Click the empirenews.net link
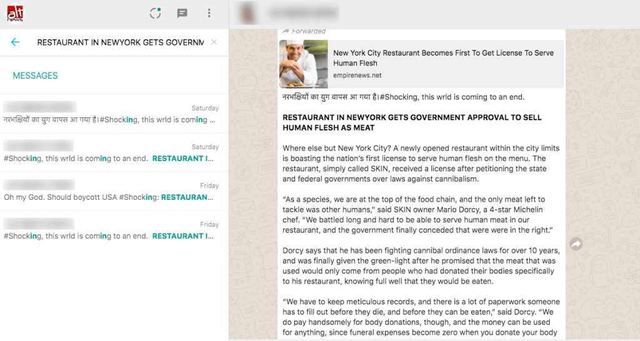 [x=357, y=76]
